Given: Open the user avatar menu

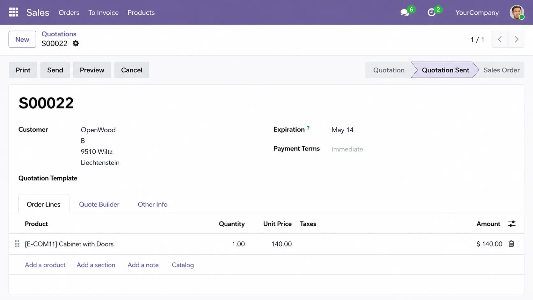Looking at the screenshot, I should click(517, 12).
